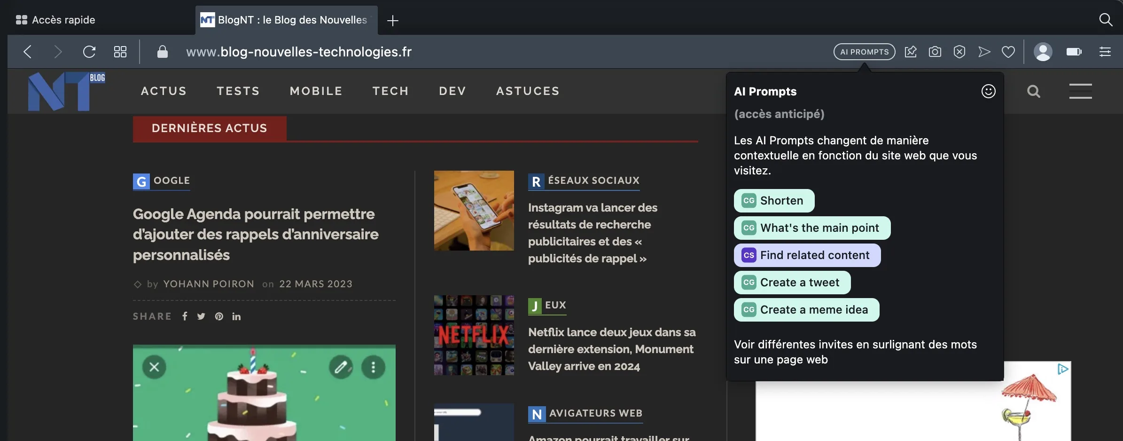This screenshot has width=1123, height=441.
Task: Share article on Pinterest
Action: (x=219, y=316)
